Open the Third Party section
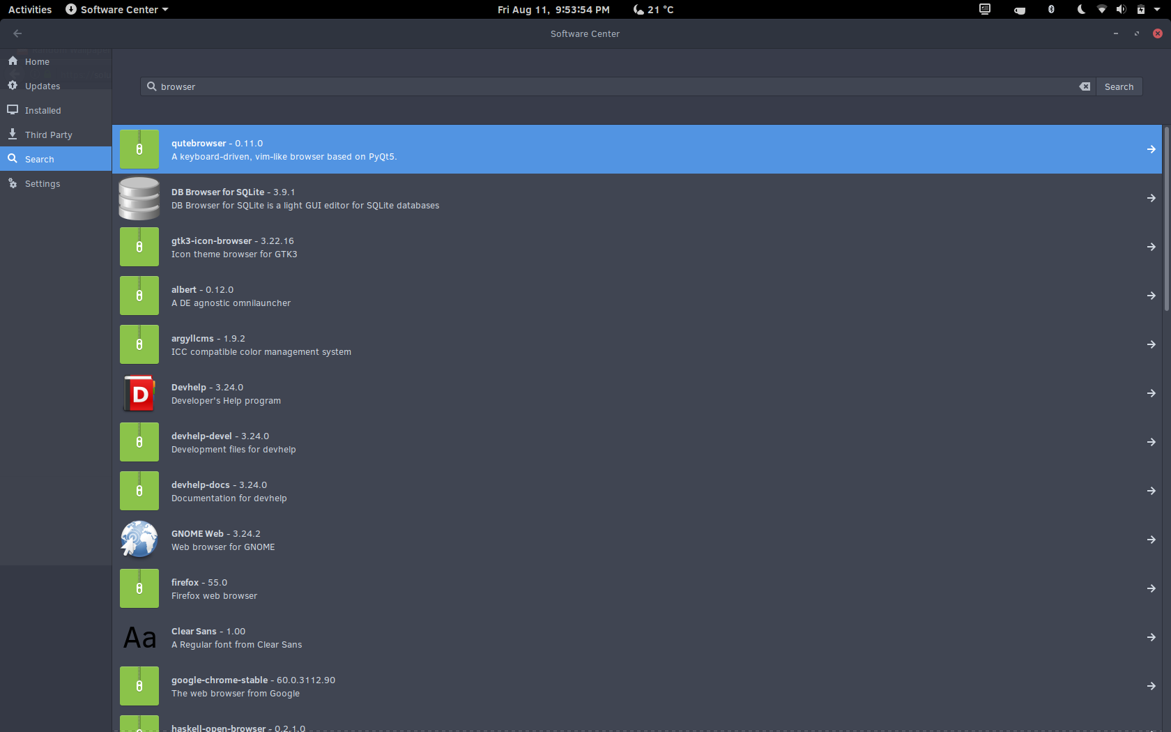 [56, 135]
